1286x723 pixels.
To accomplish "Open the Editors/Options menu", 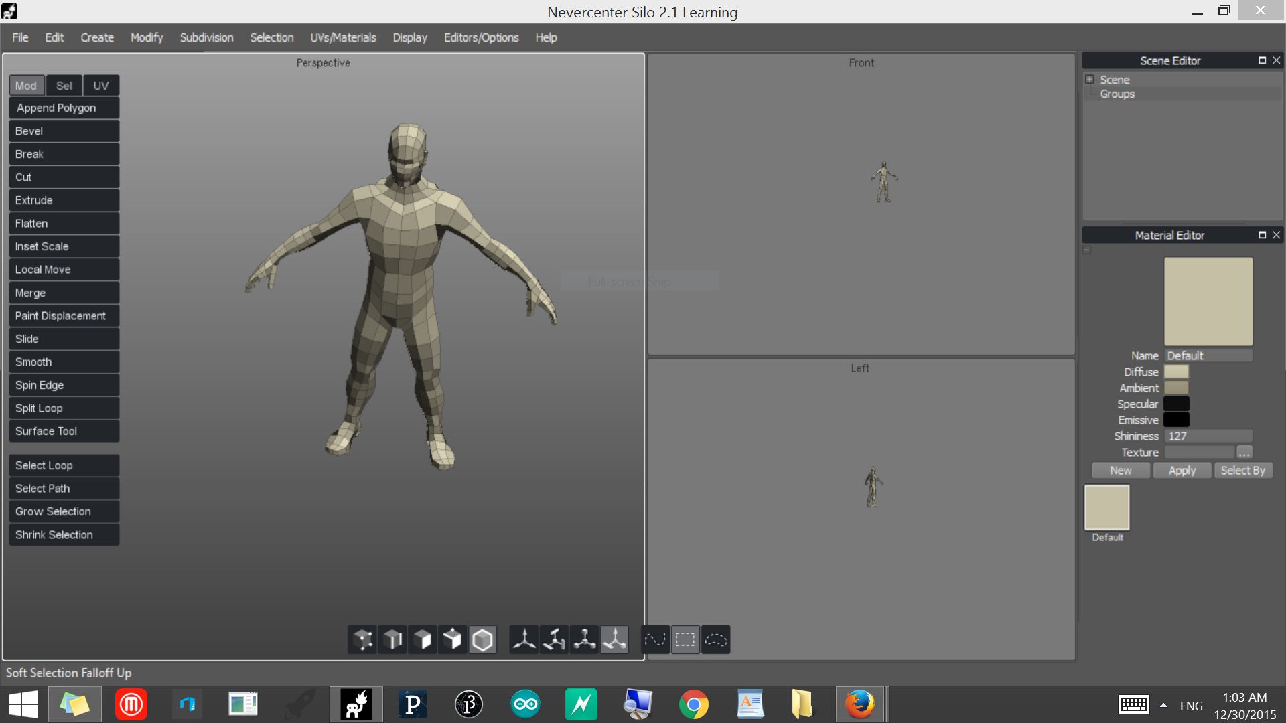I will pyautogui.click(x=481, y=37).
